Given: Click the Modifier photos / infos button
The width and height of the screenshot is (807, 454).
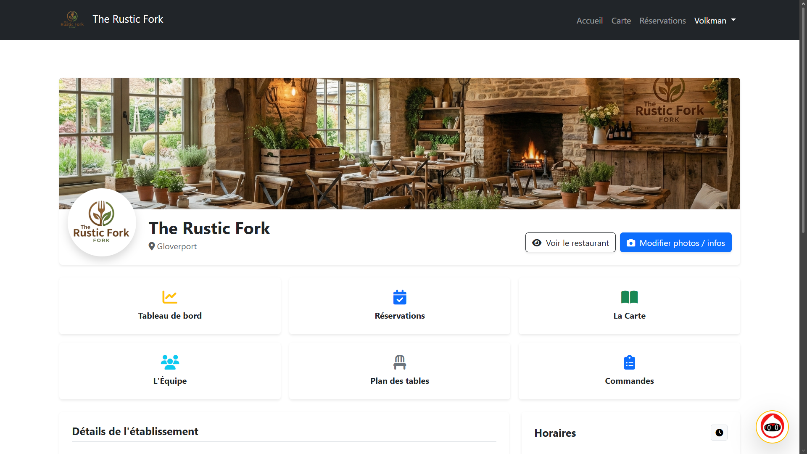Looking at the screenshot, I should coord(675,243).
